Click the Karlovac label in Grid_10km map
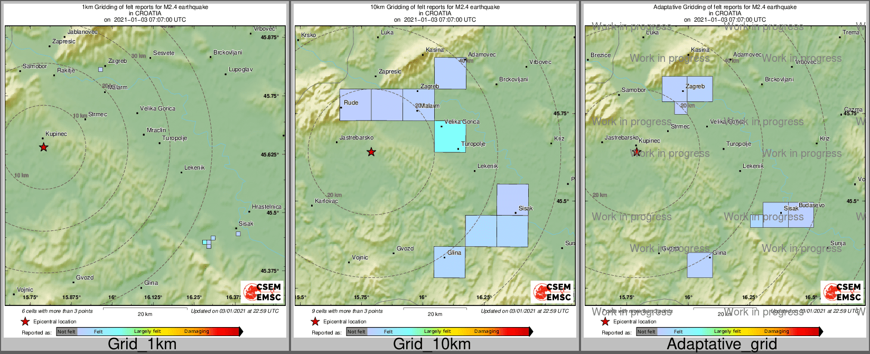This screenshot has width=870, height=354. coord(326,201)
